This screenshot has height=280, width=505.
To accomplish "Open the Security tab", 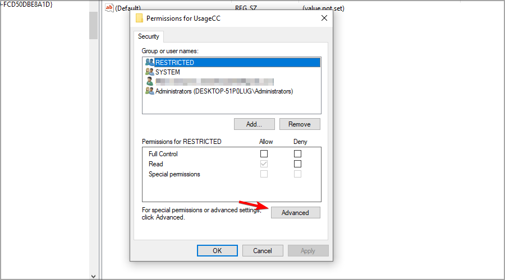I will pyautogui.click(x=149, y=36).
